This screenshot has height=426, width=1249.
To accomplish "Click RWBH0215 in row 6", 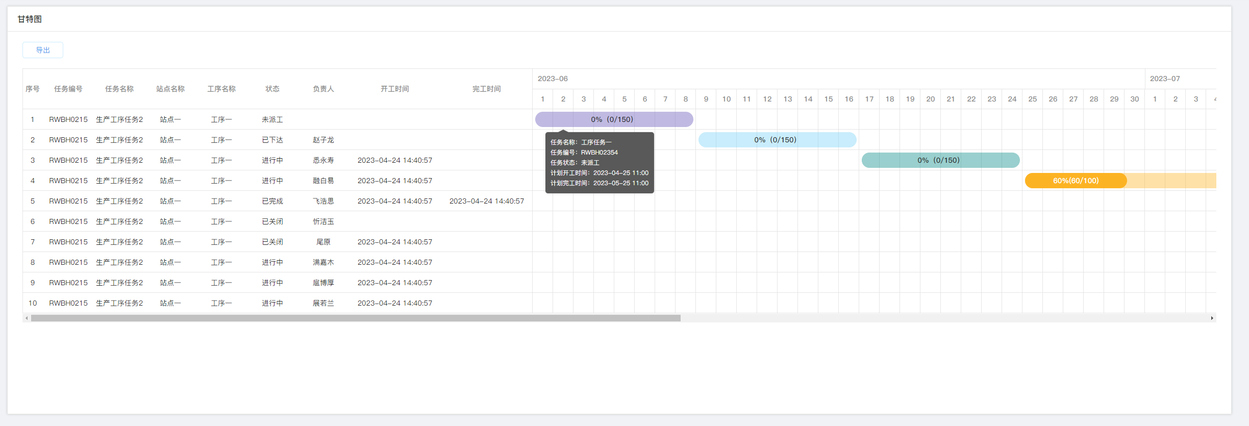I will tap(68, 221).
